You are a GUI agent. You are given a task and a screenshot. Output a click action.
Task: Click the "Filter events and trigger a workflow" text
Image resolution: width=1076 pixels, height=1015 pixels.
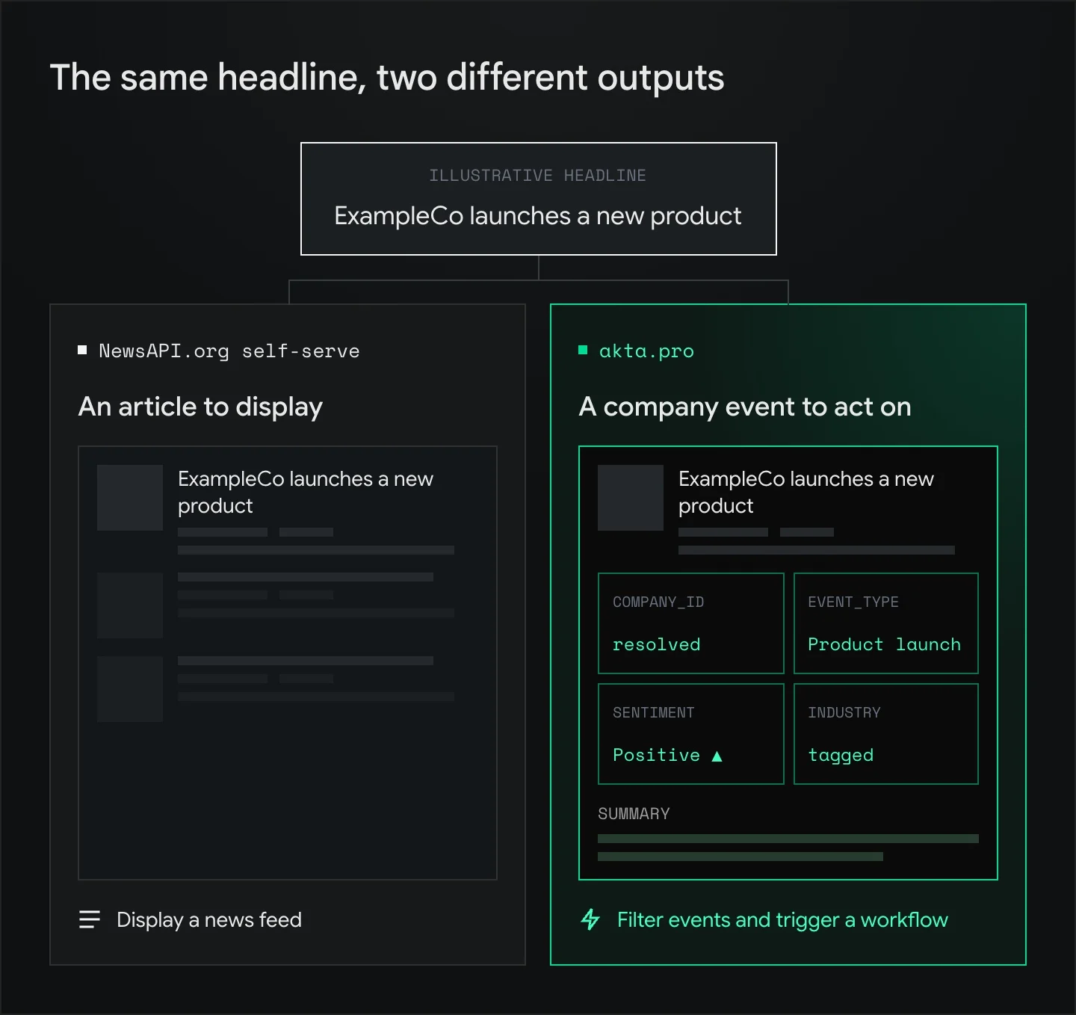tap(782, 919)
